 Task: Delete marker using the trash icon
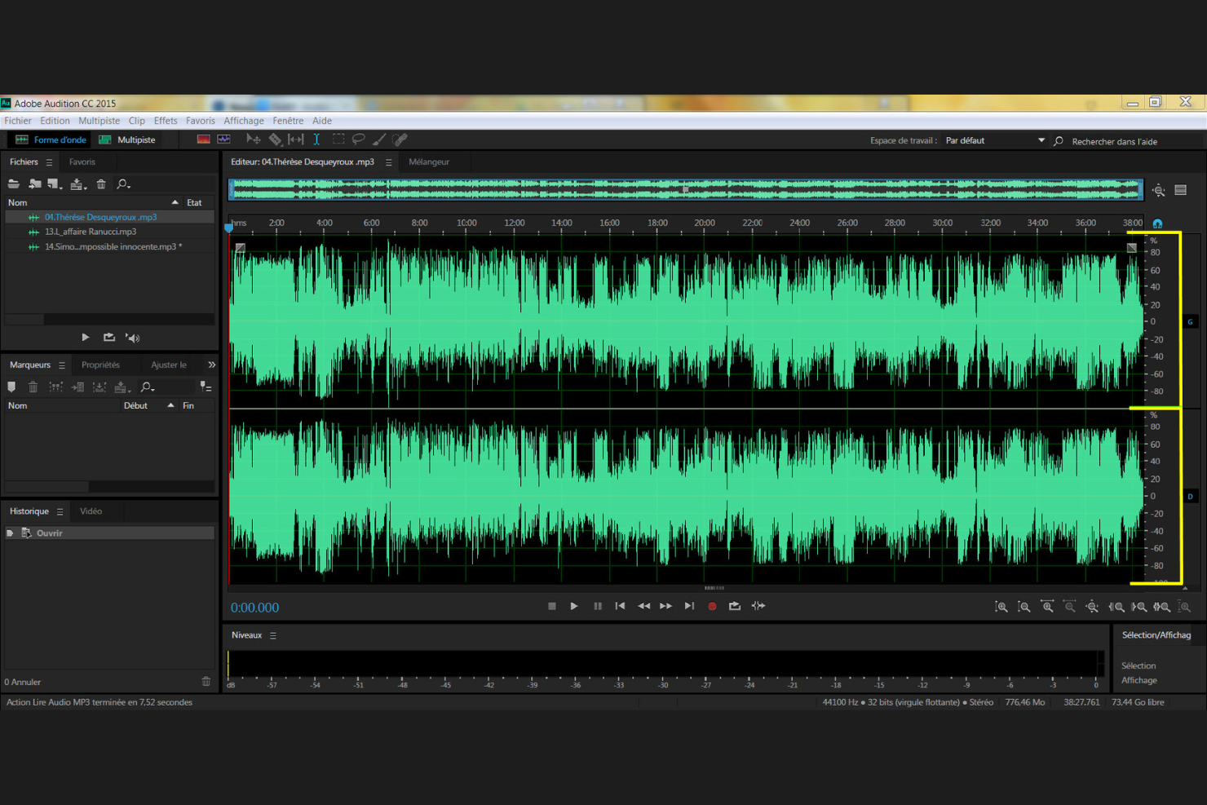pos(33,387)
